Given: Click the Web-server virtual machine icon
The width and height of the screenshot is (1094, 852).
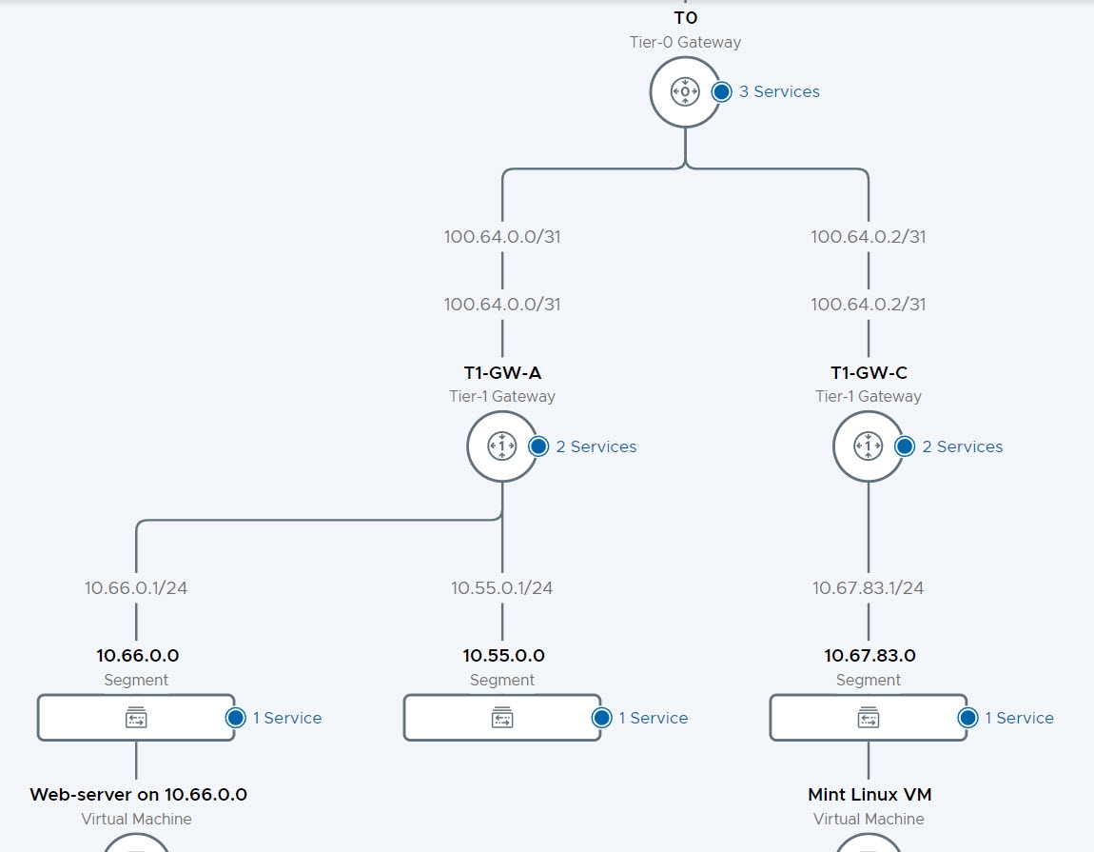Looking at the screenshot, I should 136,842.
